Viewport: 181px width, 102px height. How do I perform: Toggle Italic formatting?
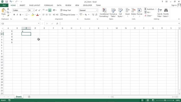(x=17, y=14)
